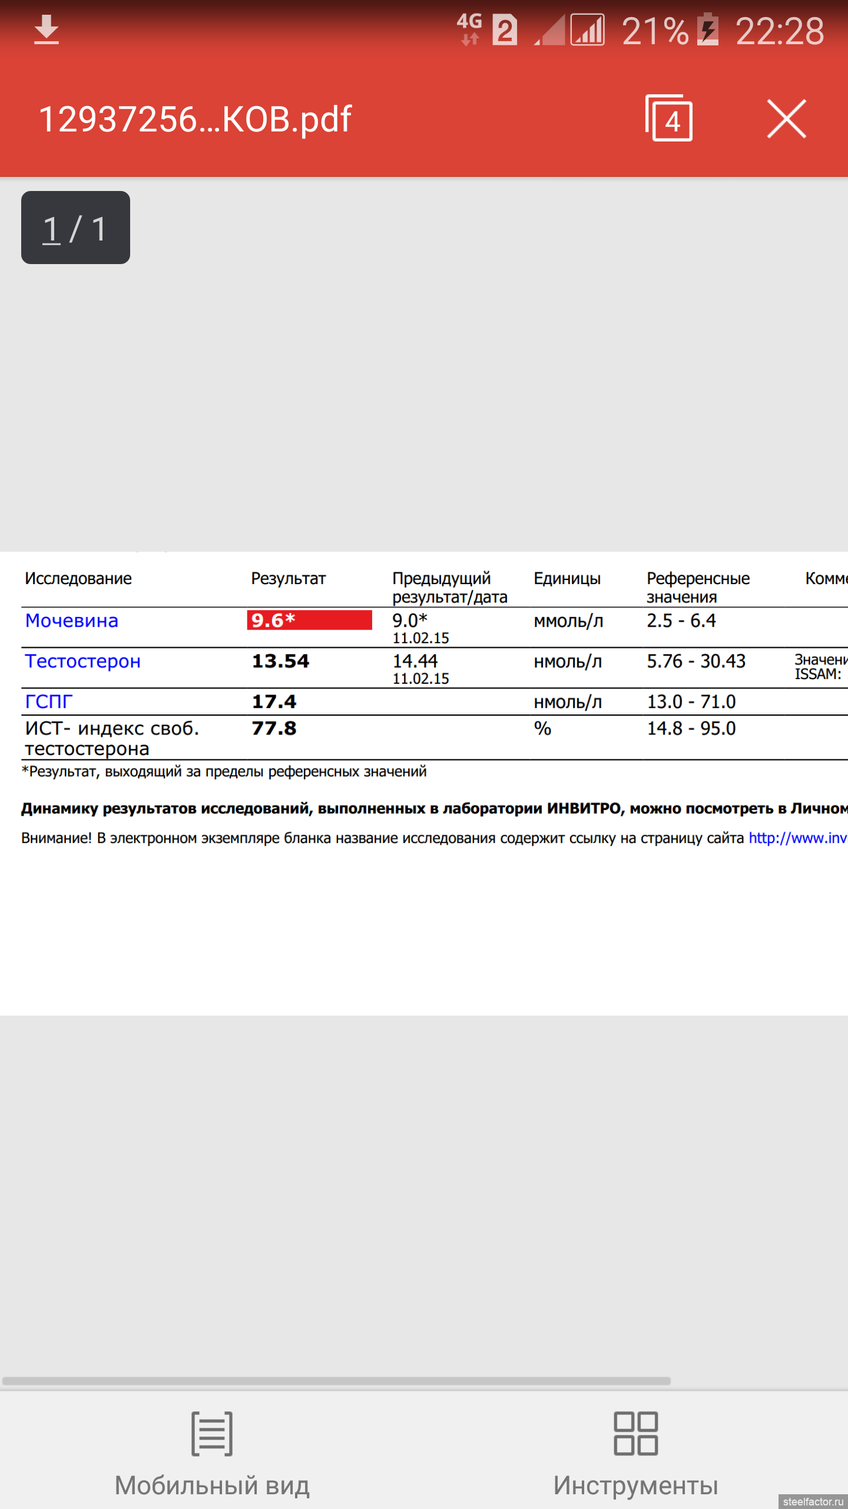Select the 17.4 ГСПГ result

(274, 701)
